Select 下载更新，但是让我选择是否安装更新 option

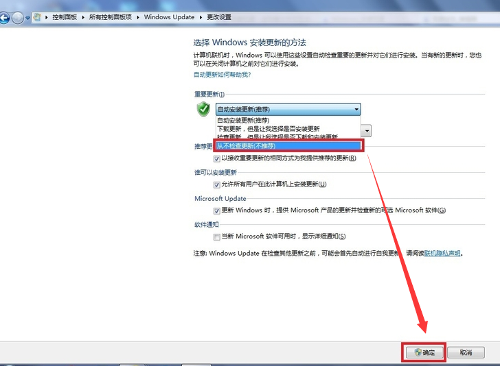pyautogui.click(x=288, y=129)
